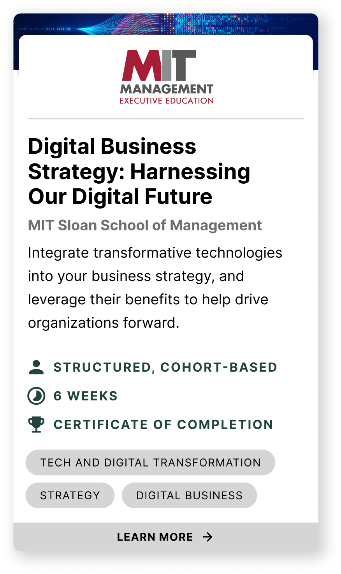Click the MANAGEMENT wordmark under the logo
The width and height of the screenshot is (341, 574).
click(167, 90)
